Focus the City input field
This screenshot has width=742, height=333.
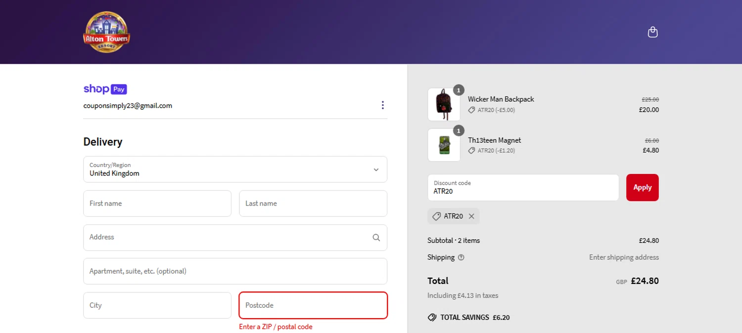point(157,305)
